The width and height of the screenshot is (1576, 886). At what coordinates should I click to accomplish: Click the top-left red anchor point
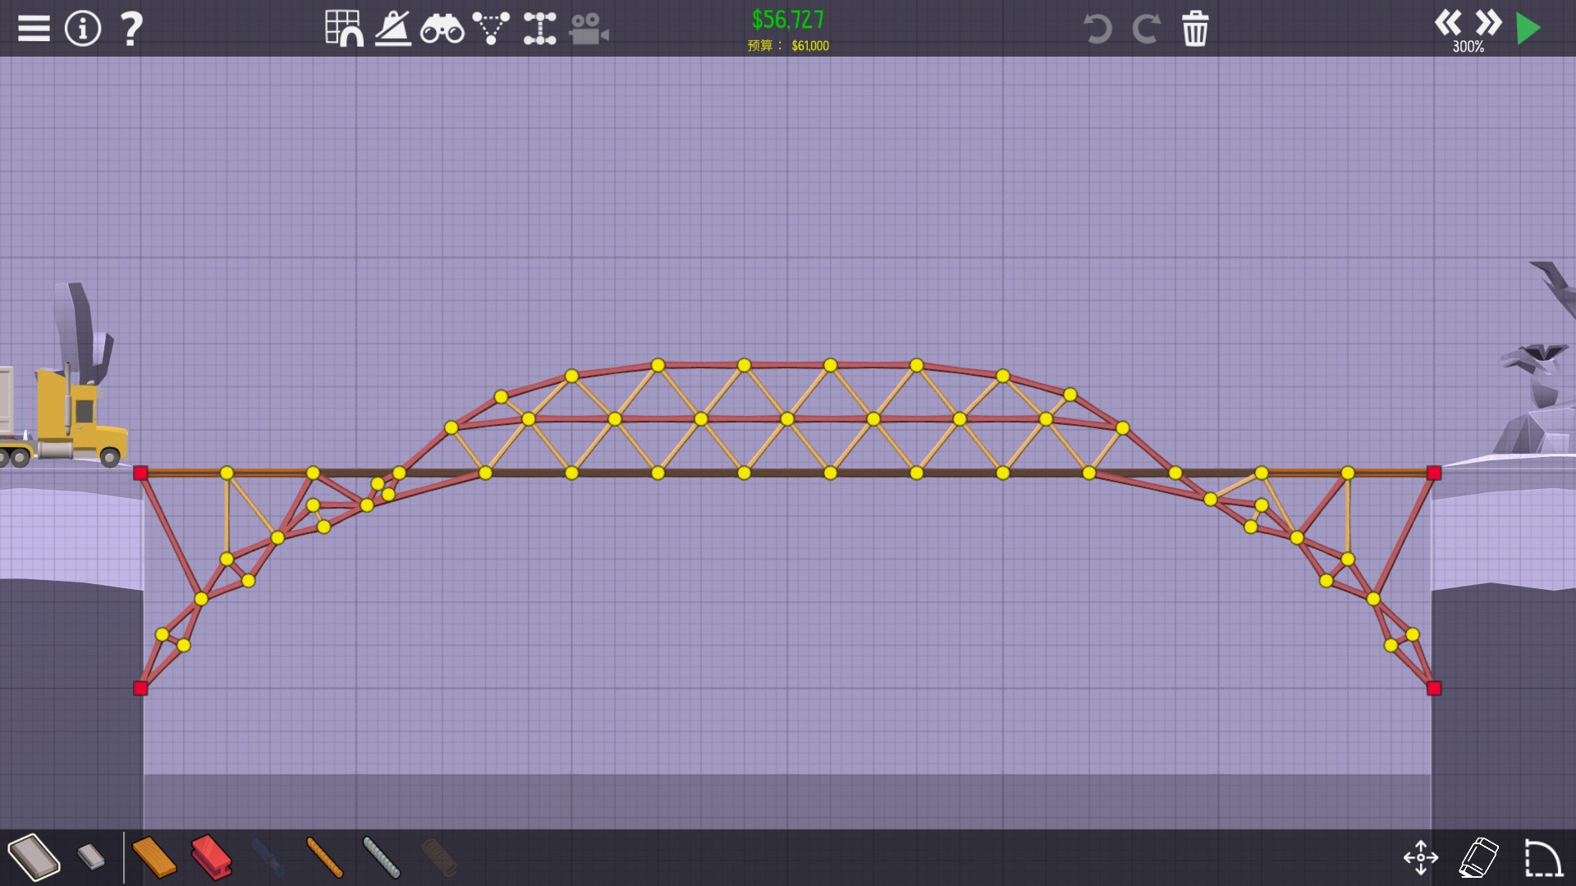click(x=140, y=473)
